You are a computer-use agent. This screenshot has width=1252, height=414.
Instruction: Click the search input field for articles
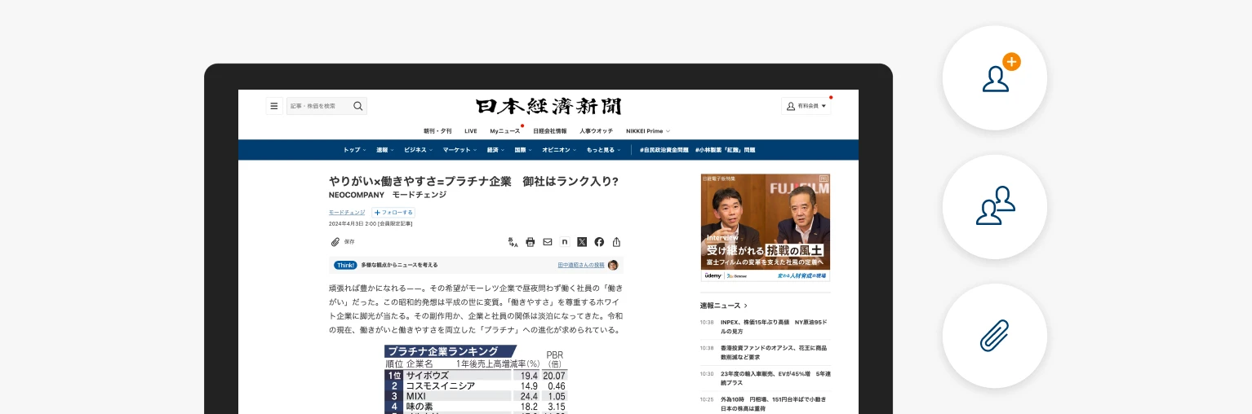coord(318,106)
